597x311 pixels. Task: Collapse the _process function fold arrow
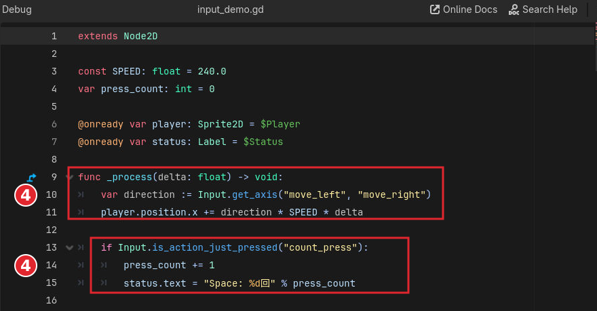(69, 177)
